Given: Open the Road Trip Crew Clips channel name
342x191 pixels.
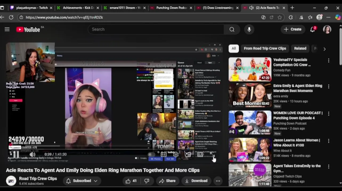Looking at the screenshot, I should (x=38, y=179).
